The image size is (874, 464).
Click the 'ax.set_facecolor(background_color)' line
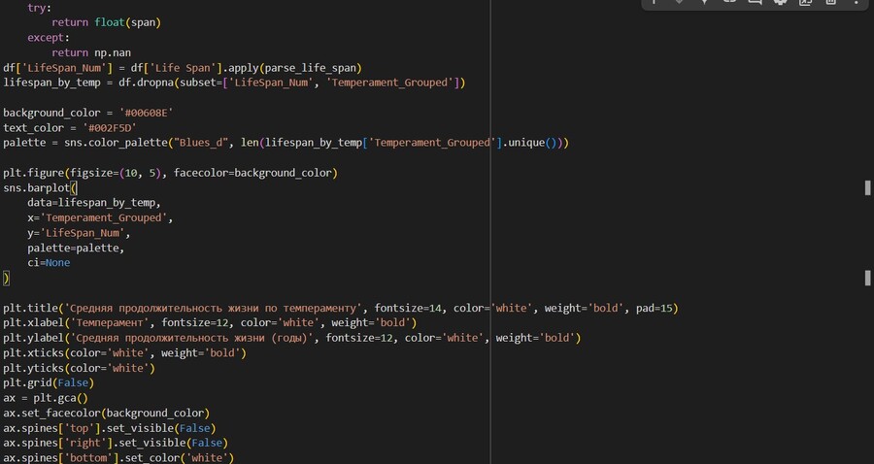106,414
